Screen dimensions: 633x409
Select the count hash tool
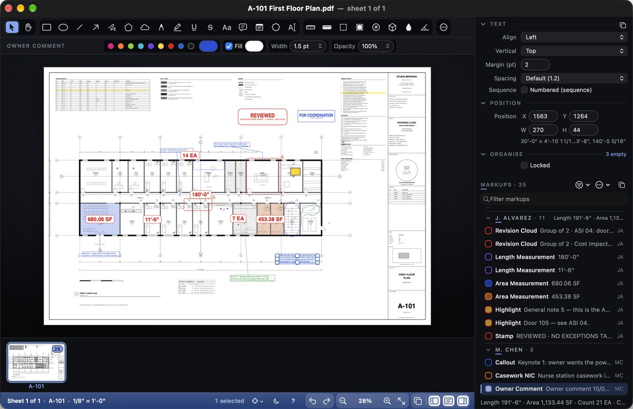coord(376,27)
